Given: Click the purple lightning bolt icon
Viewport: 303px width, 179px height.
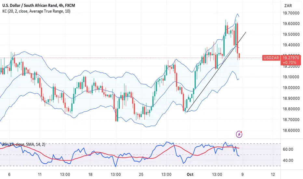Looking at the screenshot, I should click(239, 134).
